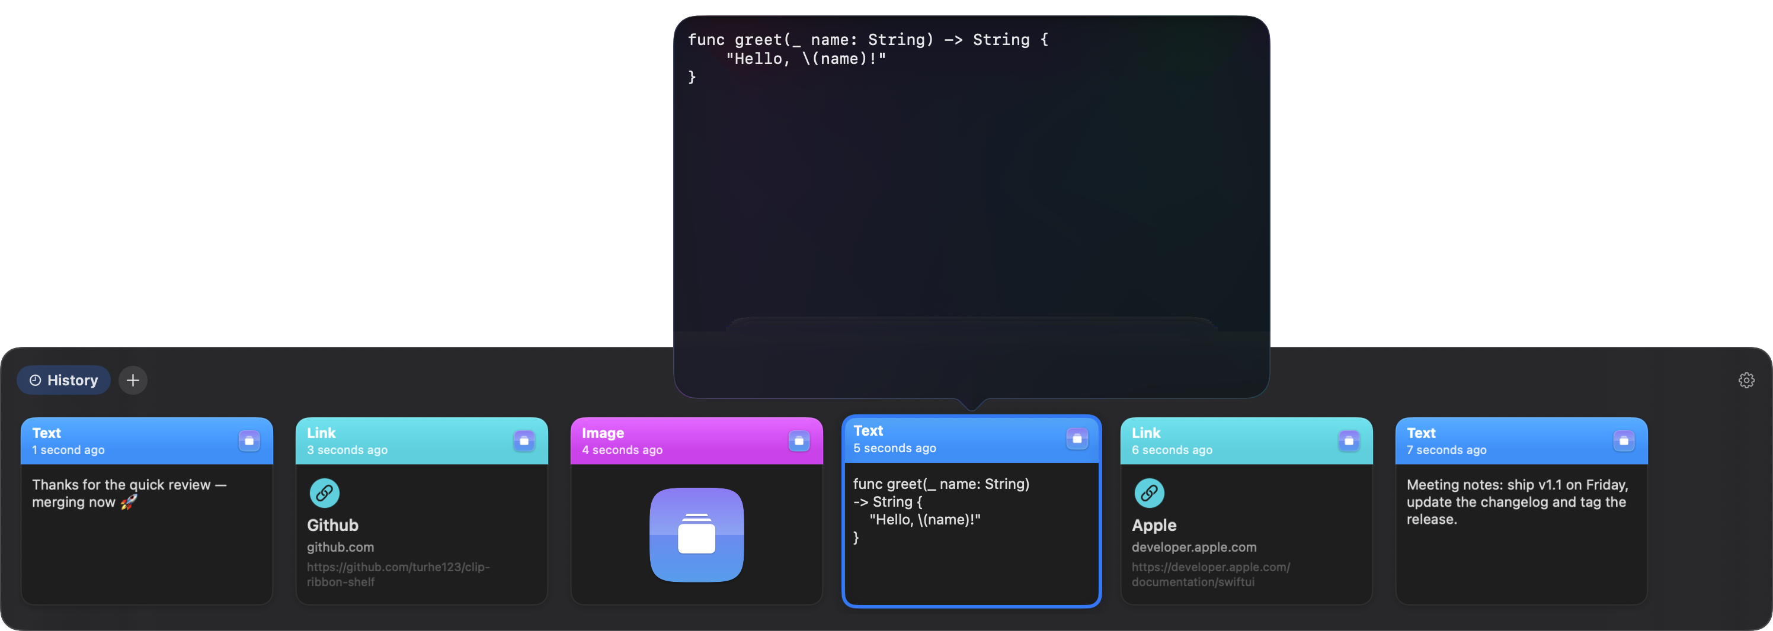Open the developer.apple.com/documentation/swiftui URL
Viewport: 1773px width, 631px height.
[1211, 574]
